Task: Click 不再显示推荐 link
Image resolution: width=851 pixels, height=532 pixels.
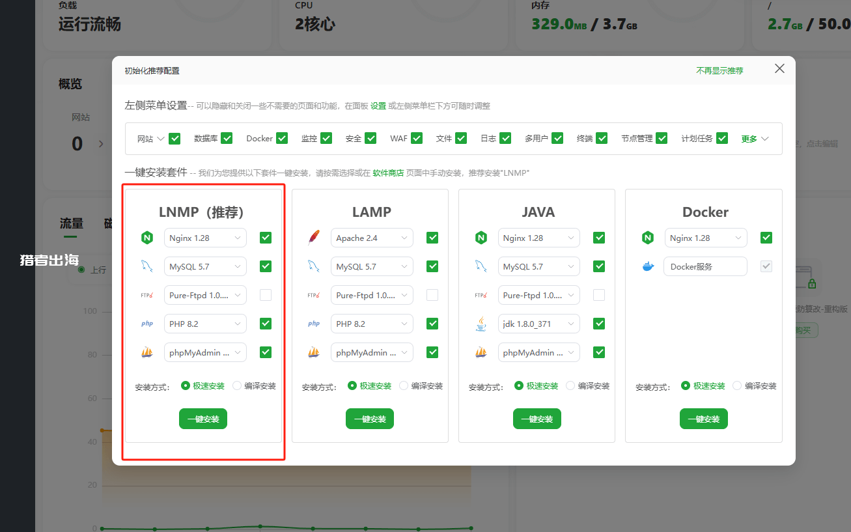Action: click(x=719, y=70)
